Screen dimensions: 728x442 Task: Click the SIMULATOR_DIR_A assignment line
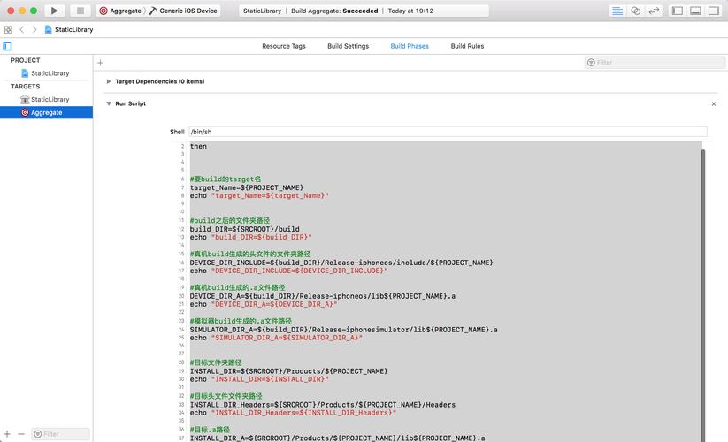coord(343,330)
